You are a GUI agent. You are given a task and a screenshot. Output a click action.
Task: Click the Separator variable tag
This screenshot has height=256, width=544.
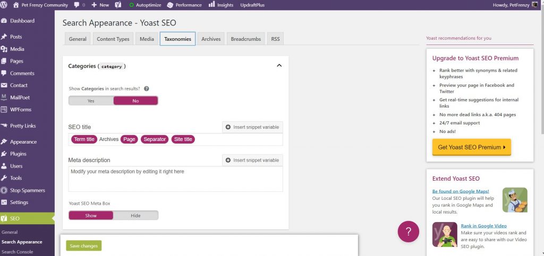[x=155, y=139]
